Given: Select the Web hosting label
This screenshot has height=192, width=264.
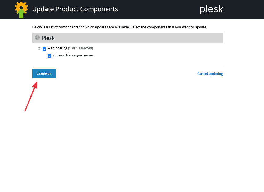Looking at the screenshot, I should click(x=57, y=48).
